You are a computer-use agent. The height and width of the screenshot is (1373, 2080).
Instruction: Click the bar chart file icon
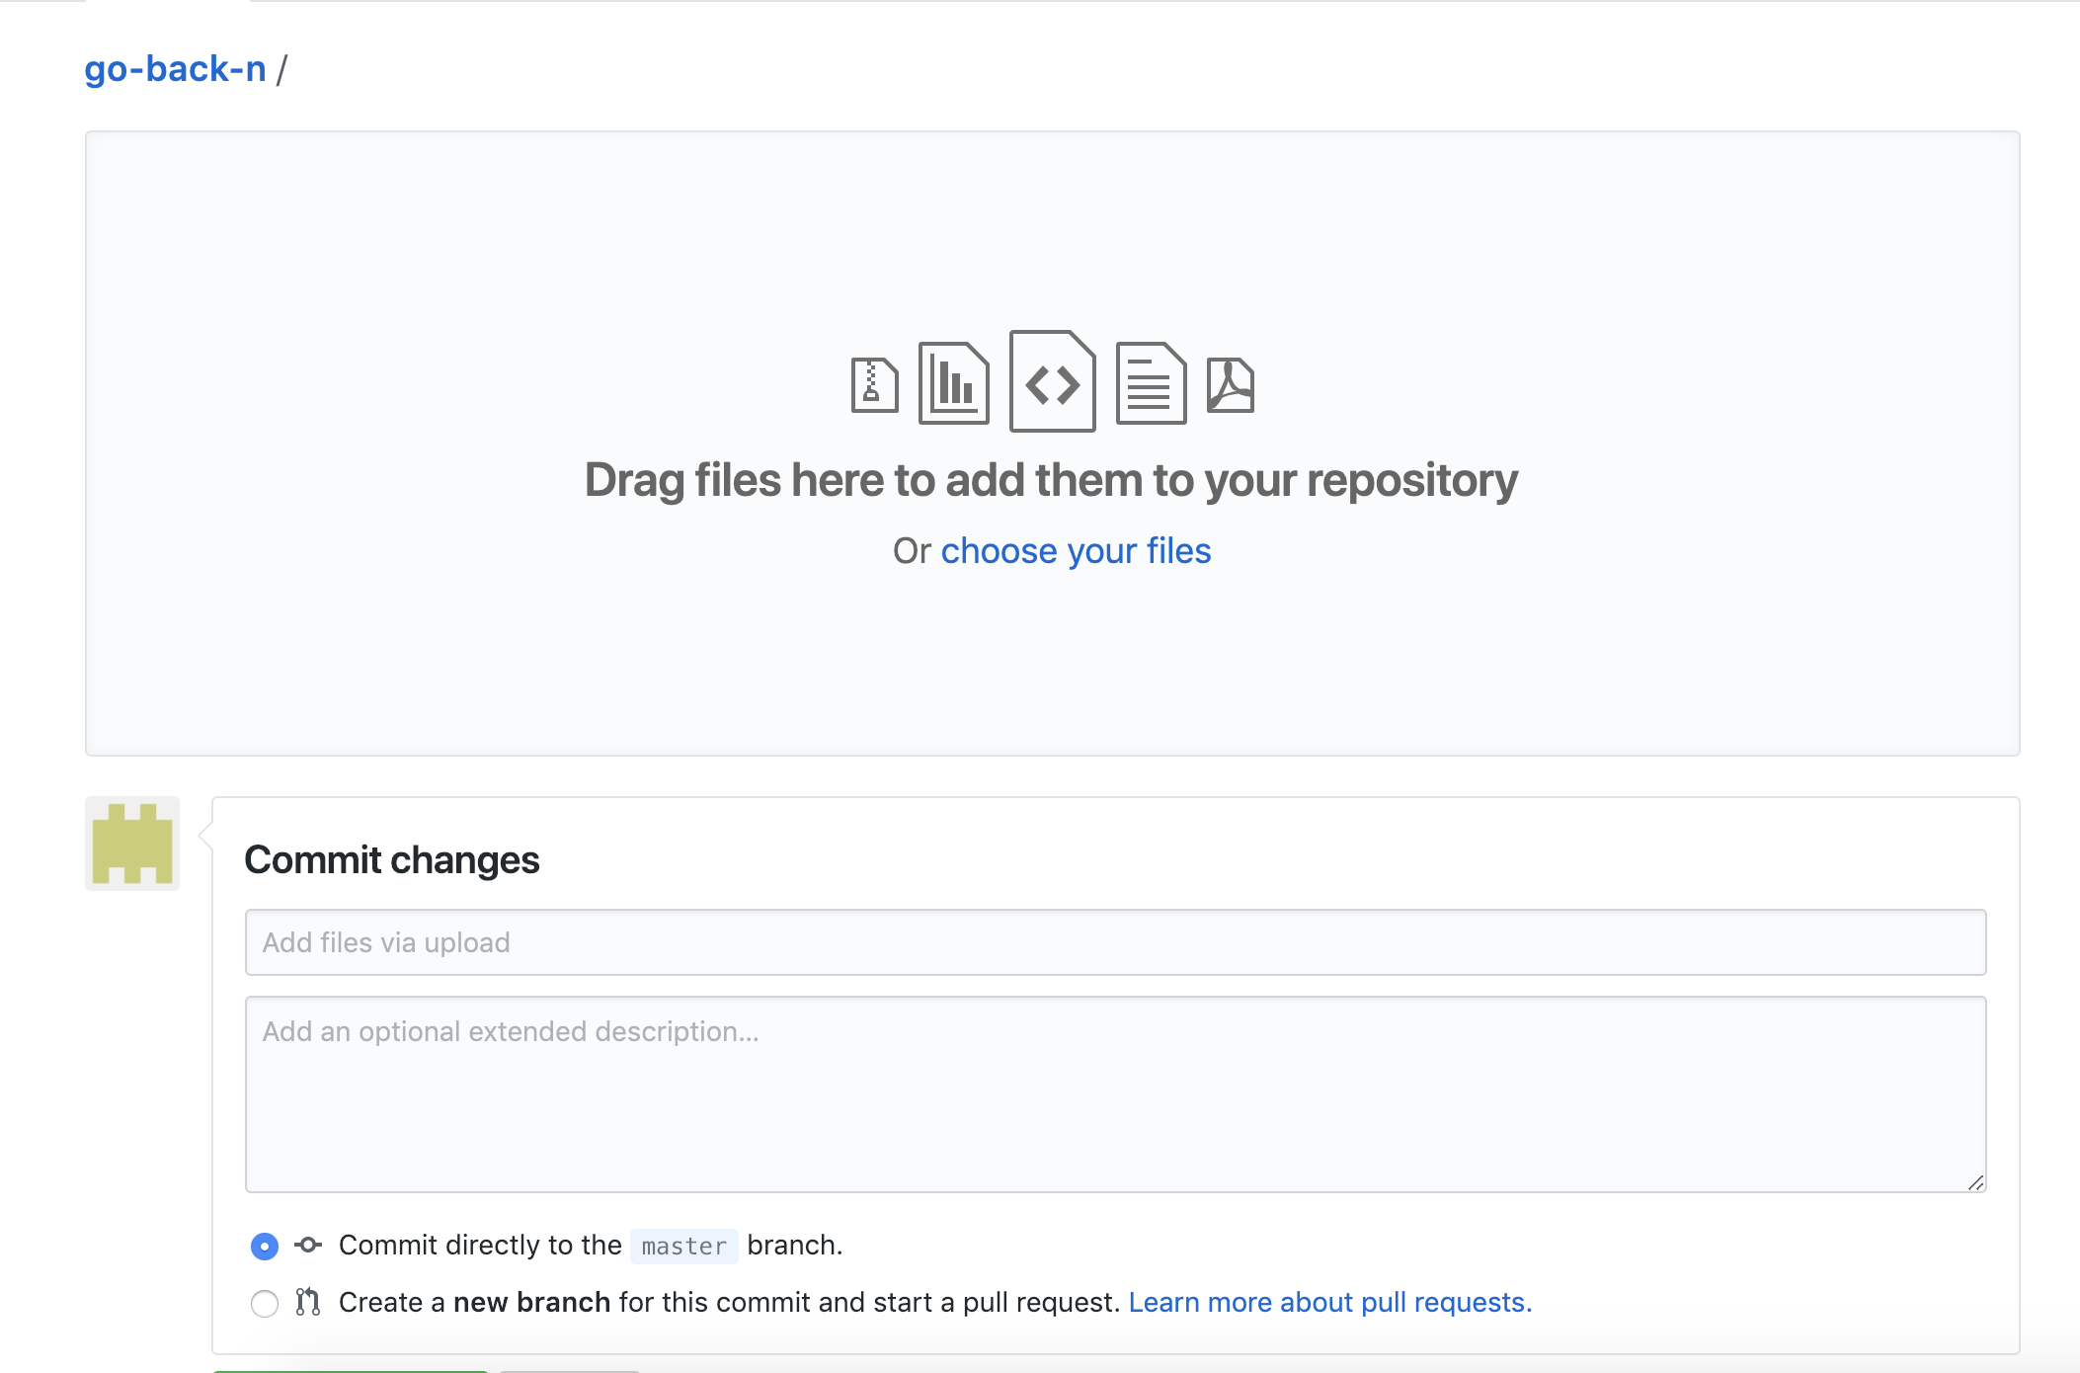[x=954, y=383]
